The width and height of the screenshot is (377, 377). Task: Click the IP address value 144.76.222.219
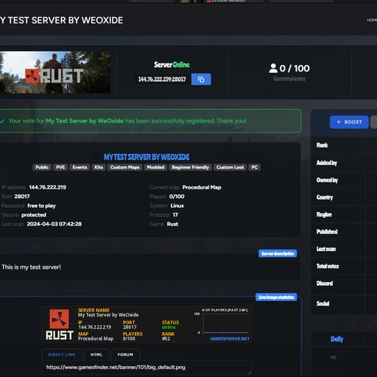coord(48,187)
